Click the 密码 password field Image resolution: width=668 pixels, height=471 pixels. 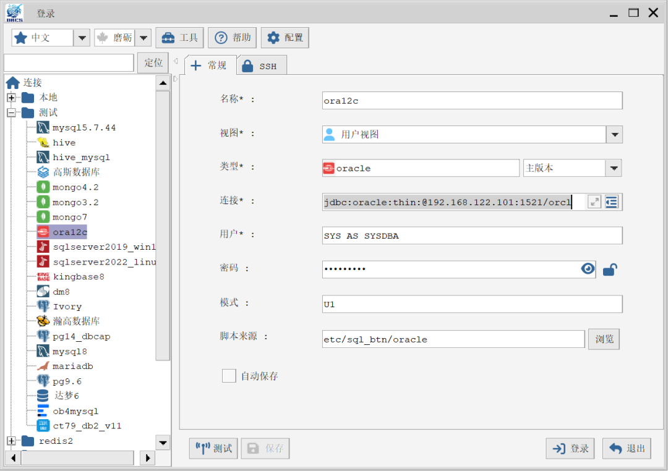(459, 269)
